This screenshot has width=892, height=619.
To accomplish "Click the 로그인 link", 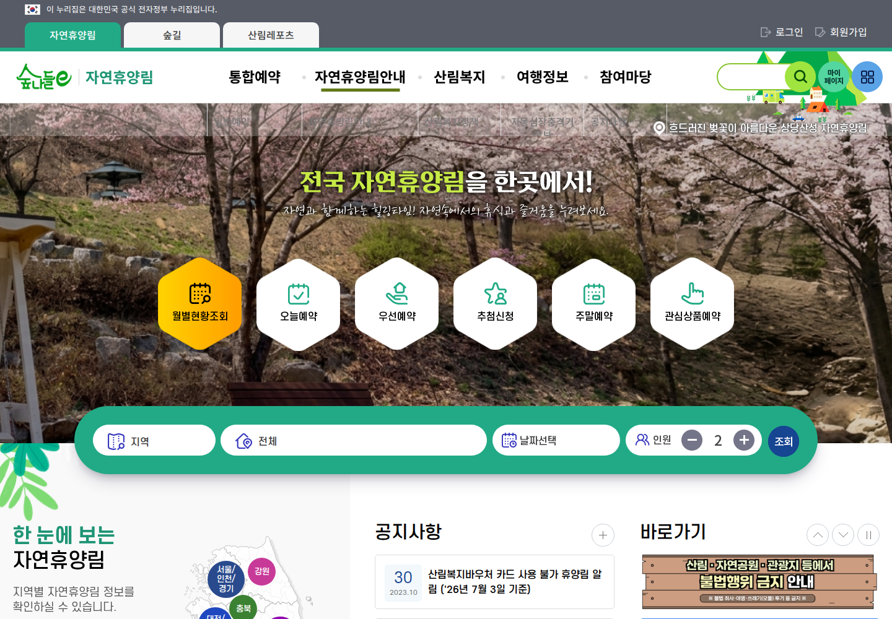I will coord(782,32).
